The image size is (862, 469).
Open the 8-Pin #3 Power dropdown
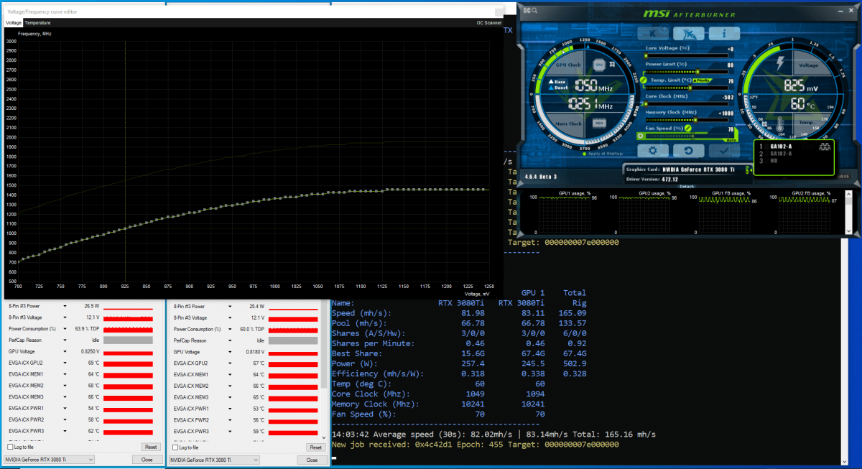click(x=65, y=306)
